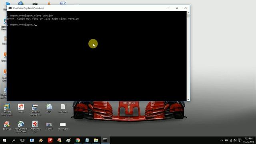This screenshot has width=256, height=144.
Task: Click the 'Could not find or load main class' error line
Action: click(43, 19)
